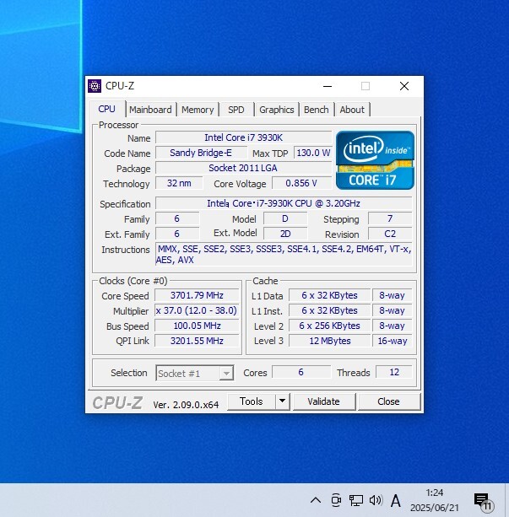Screen dimensions: 509x517
Task: Click the Tools button
Action: pos(252,401)
